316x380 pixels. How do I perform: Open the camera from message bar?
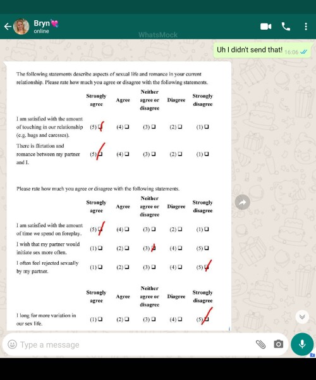[278, 344]
